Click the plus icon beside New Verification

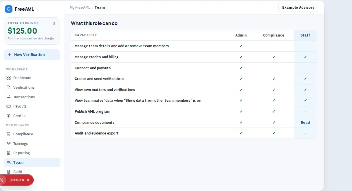pyautogui.click(x=10, y=55)
